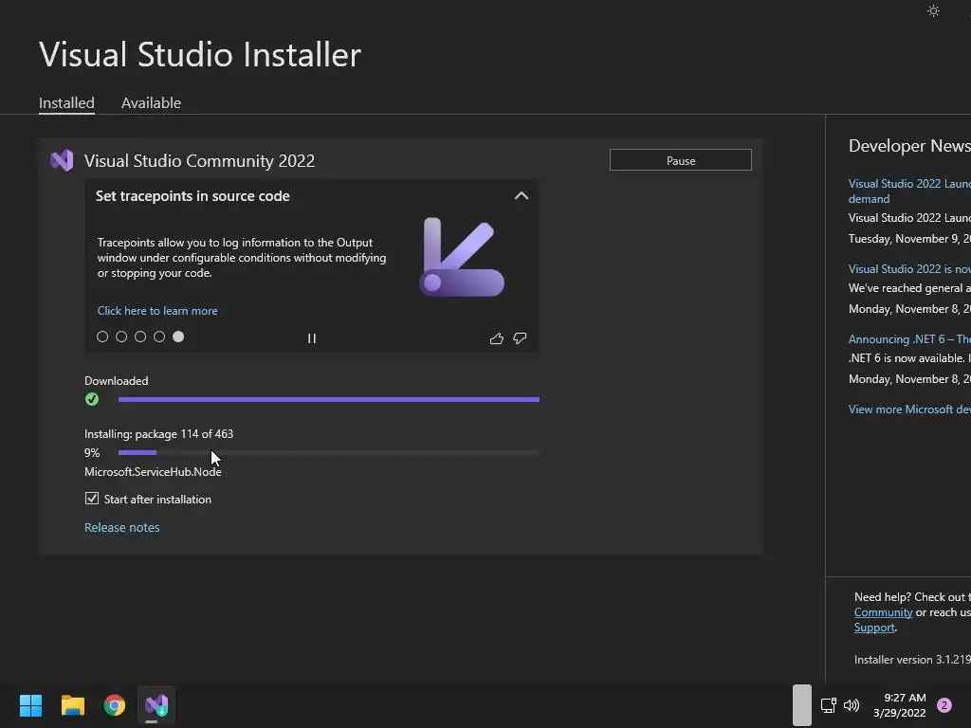Click the 9% progress label
971x728 pixels.
coord(92,452)
